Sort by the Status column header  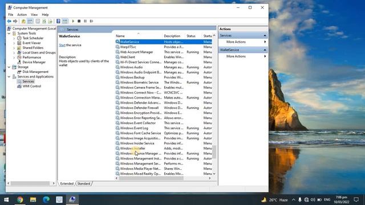(x=193, y=36)
